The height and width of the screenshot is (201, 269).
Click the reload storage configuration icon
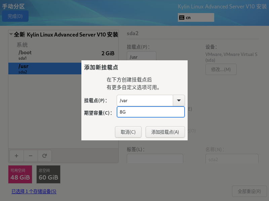click(45, 156)
